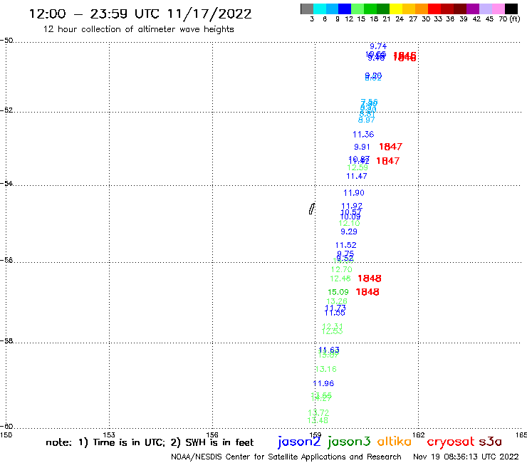Click the longitude axis label 156
The image size is (527, 463).
click(x=212, y=435)
